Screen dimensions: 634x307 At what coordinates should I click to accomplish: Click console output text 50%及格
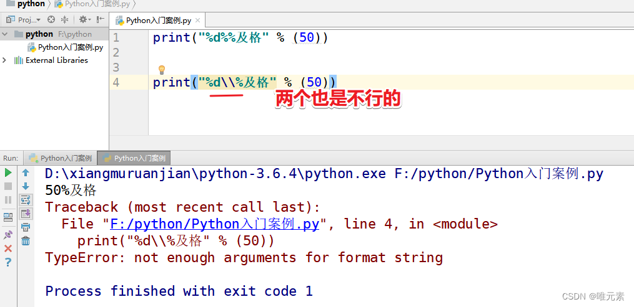[71, 190]
